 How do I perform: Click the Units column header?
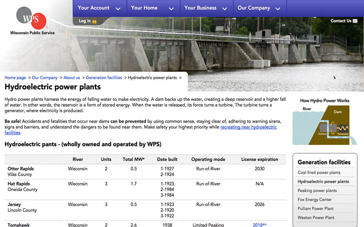click(x=106, y=159)
